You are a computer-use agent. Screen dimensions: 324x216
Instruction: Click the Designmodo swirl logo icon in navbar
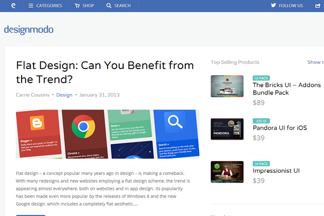(13, 5)
